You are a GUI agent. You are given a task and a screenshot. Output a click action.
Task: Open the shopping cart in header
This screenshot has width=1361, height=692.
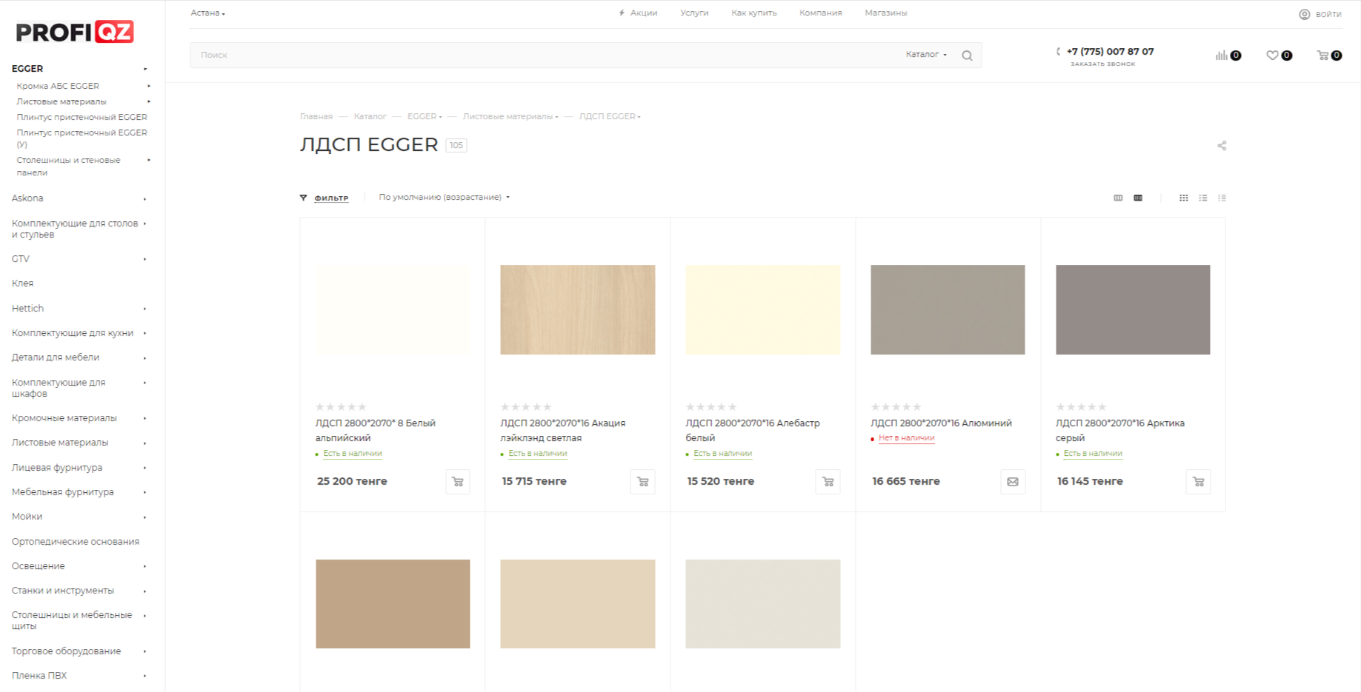point(1322,56)
